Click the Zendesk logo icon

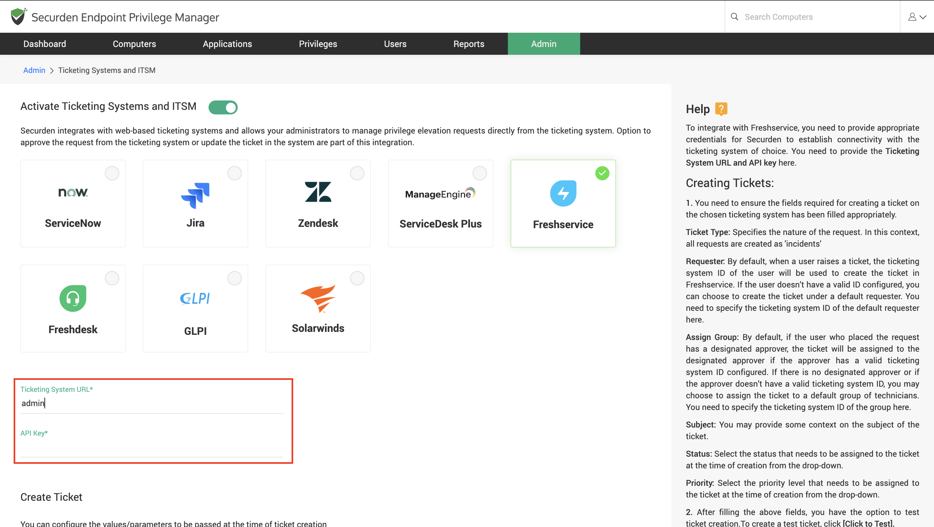pos(318,192)
